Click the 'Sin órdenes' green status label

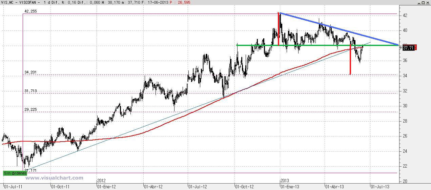click(15, 173)
